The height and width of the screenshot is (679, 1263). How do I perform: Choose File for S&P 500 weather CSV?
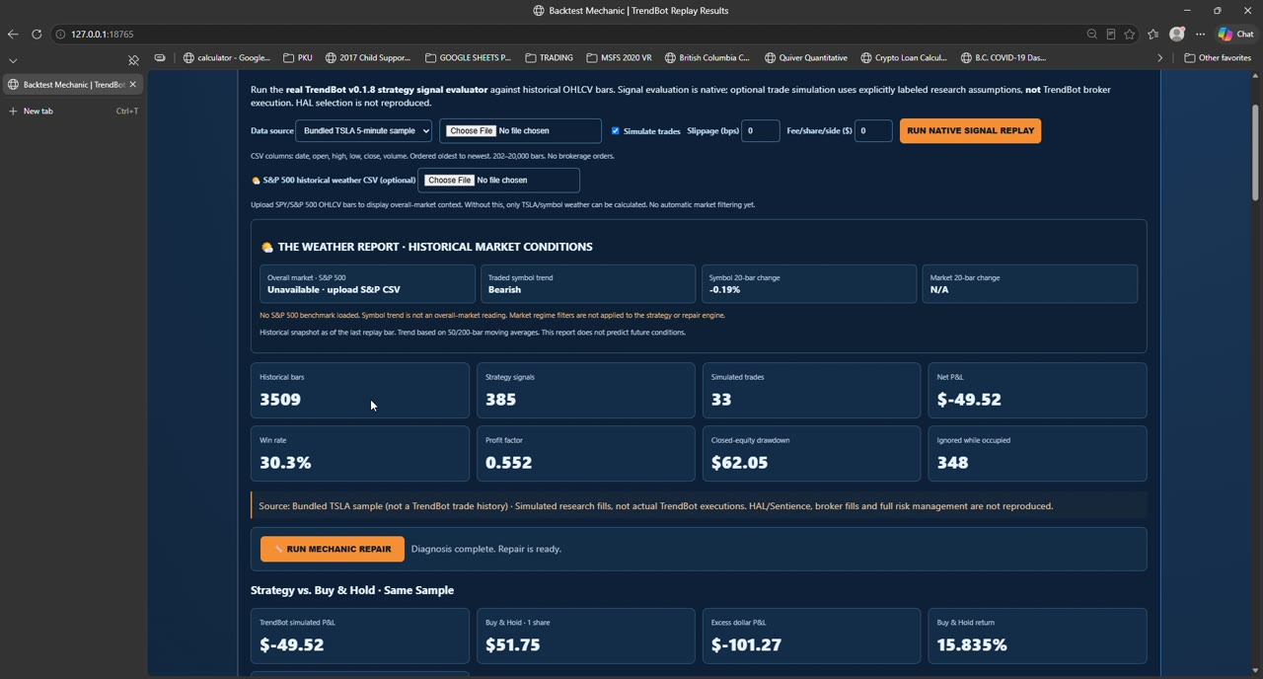point(450,180)
